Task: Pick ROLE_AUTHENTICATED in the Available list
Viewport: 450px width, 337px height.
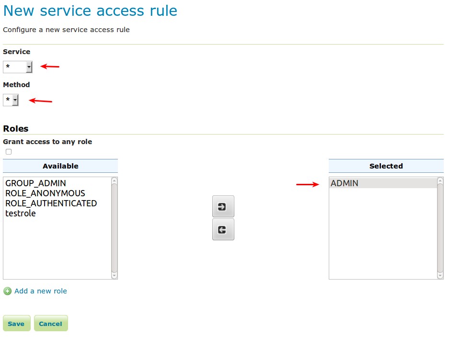Action: tap(51, 203)
